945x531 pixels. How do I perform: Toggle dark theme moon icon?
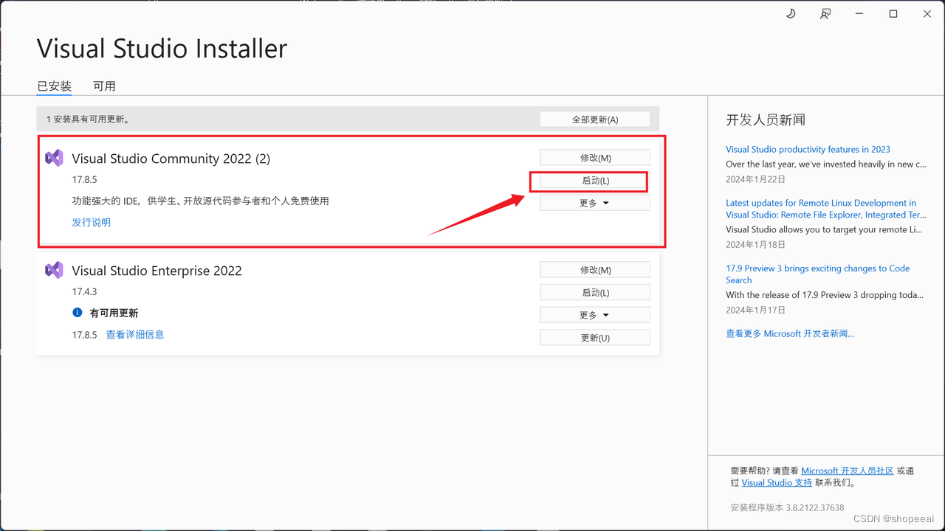[x=791, y=14]
